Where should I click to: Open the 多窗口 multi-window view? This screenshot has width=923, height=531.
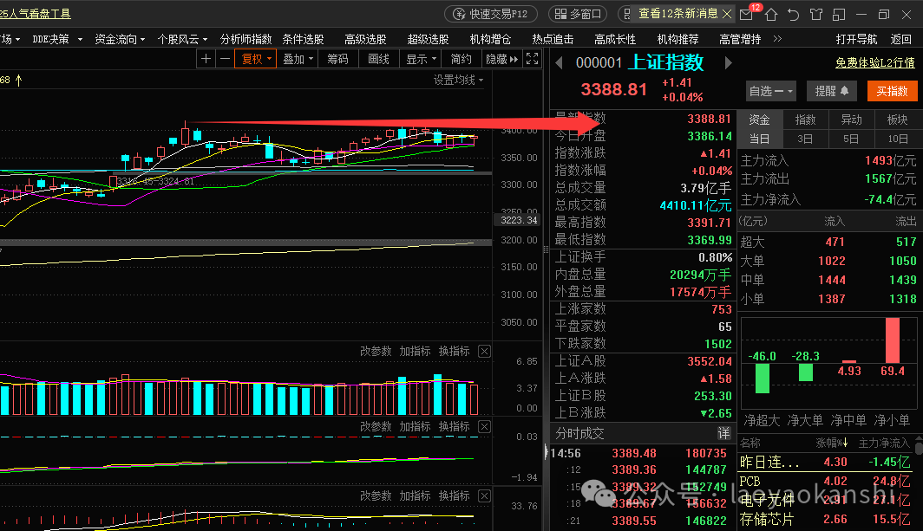coord(578,14)
